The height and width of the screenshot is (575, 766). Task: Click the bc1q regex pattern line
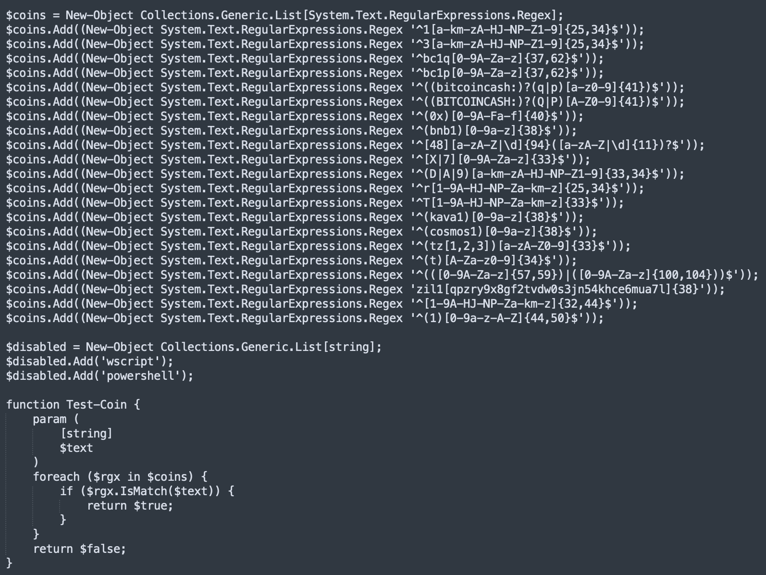(305, 59)
